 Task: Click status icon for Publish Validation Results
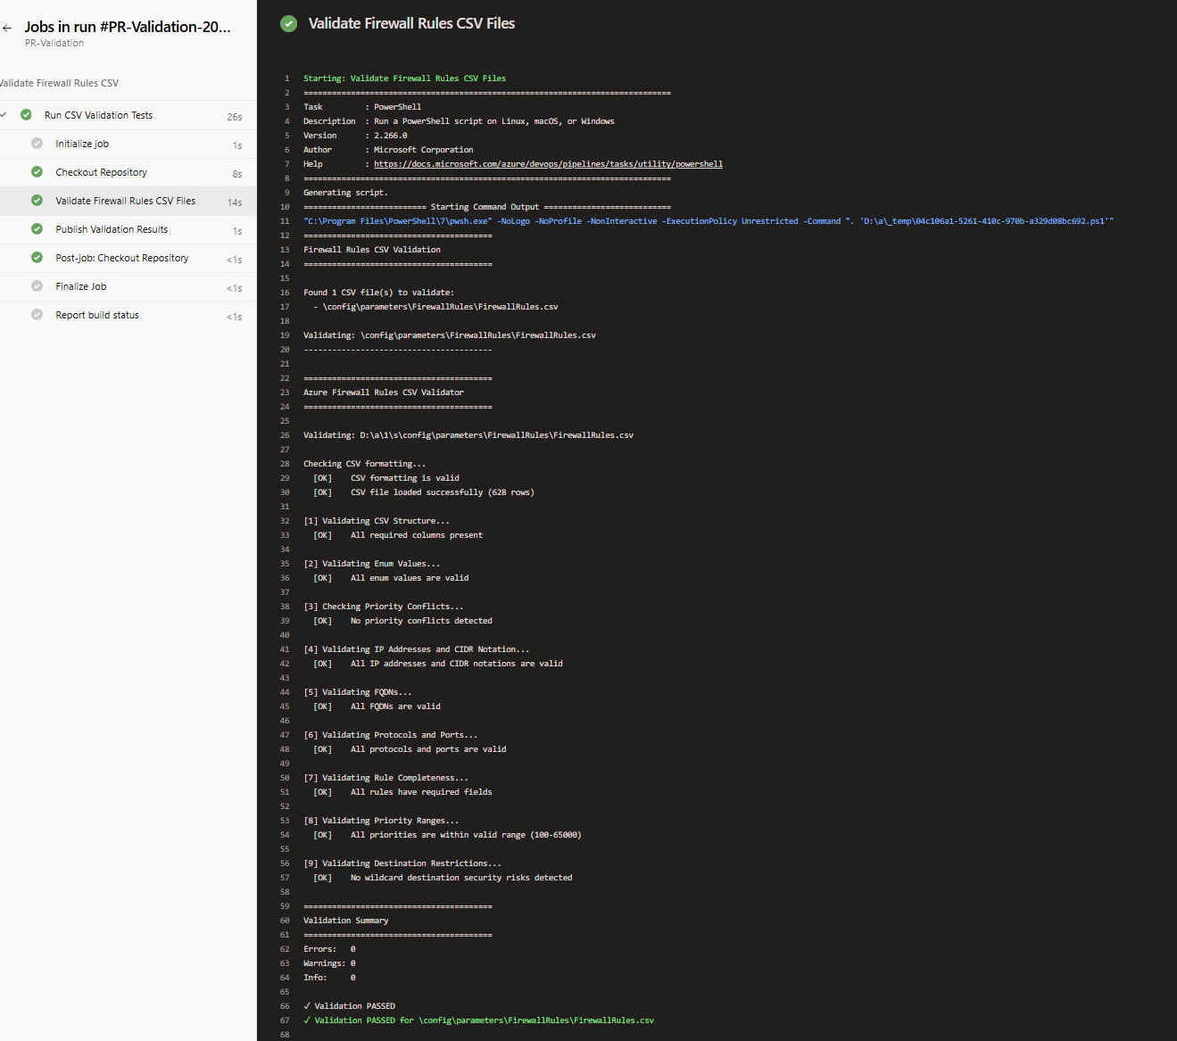coord(37,229)
